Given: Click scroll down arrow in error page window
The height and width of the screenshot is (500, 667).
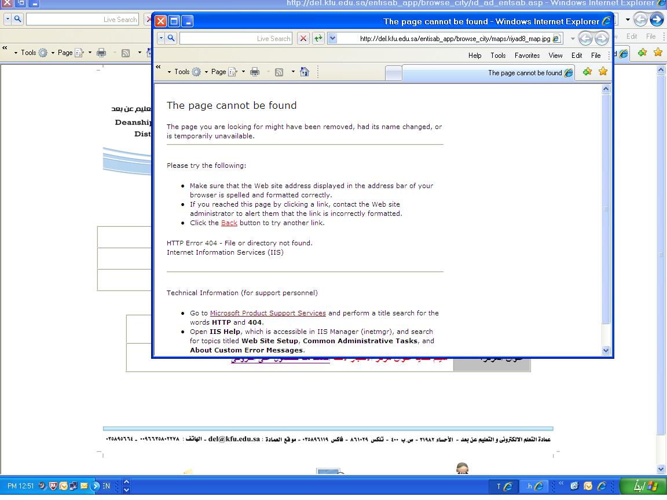Looking at the screenshot, I should click(606, 350).
